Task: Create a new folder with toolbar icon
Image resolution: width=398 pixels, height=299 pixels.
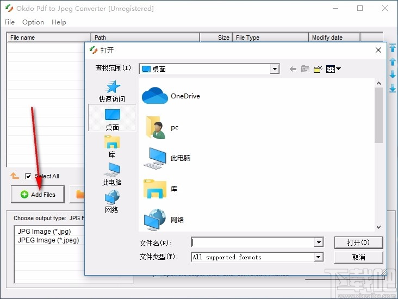Action: point(318,69)
